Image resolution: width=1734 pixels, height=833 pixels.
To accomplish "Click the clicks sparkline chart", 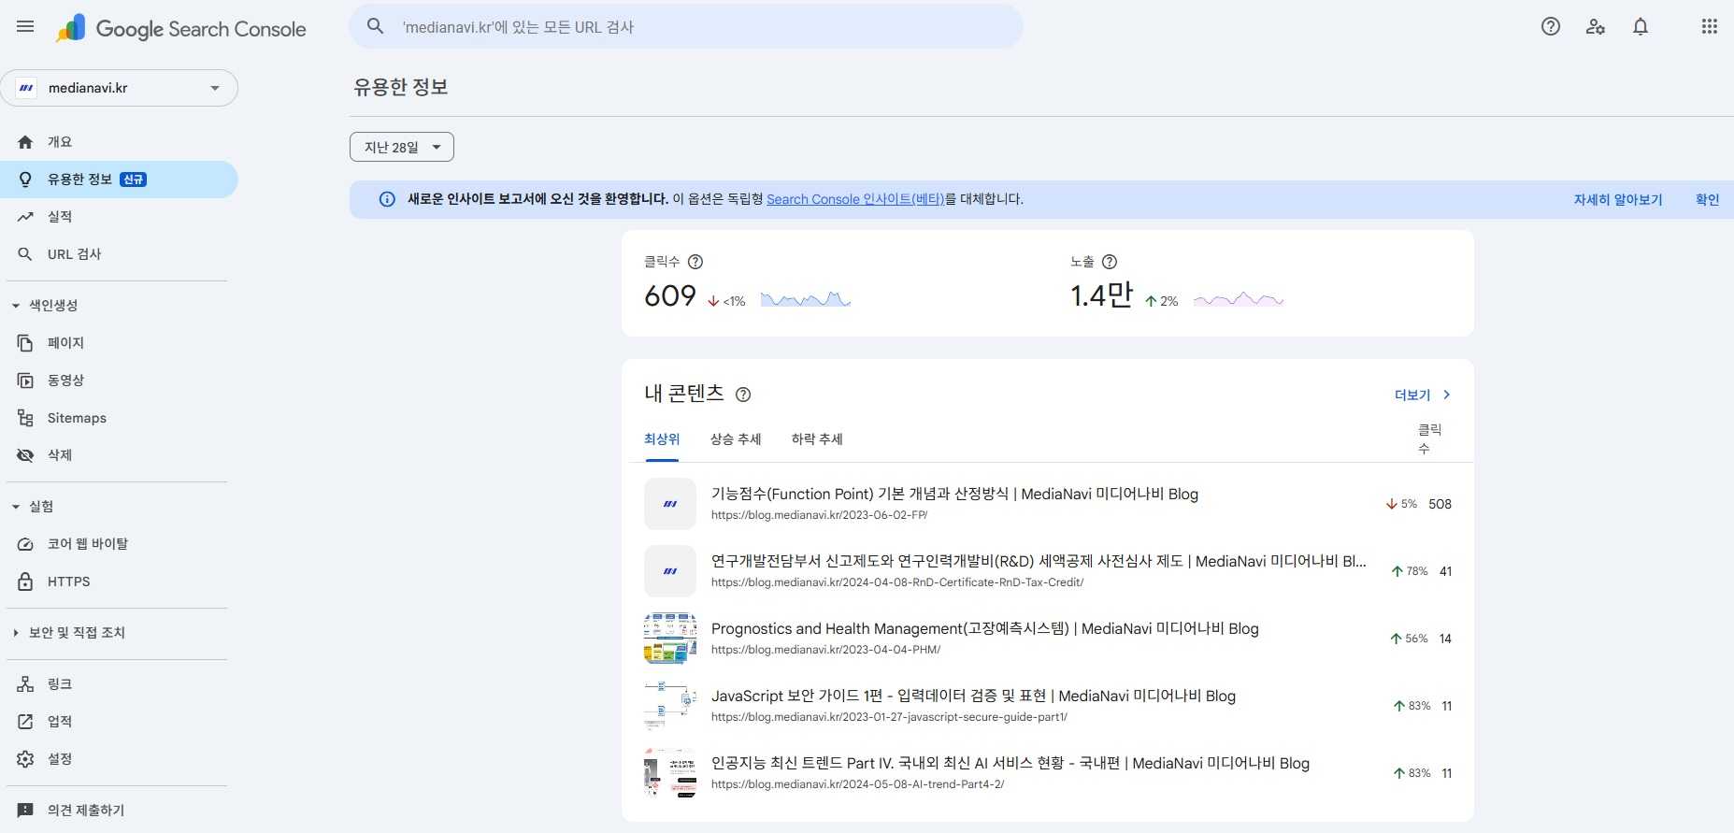I will point(806,299).
